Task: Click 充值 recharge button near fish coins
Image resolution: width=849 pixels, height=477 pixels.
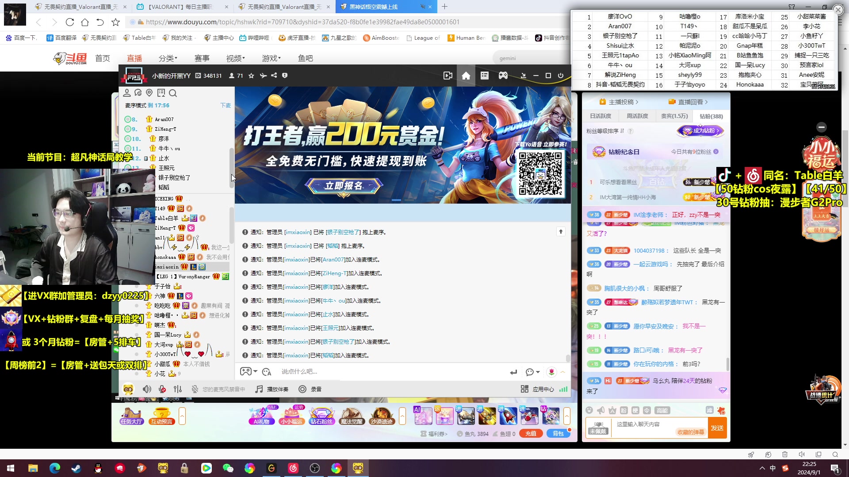Action: point(531,433)
